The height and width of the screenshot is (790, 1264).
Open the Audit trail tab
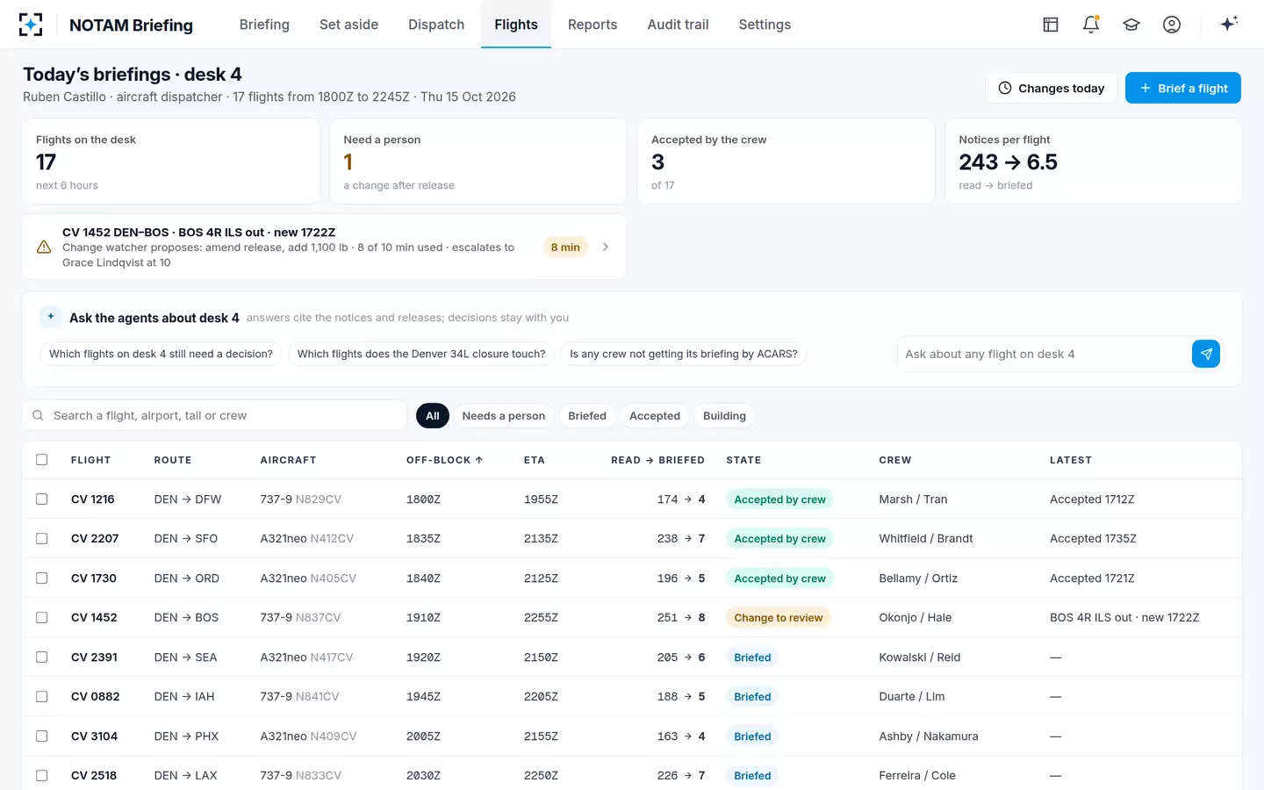(678, 25)
